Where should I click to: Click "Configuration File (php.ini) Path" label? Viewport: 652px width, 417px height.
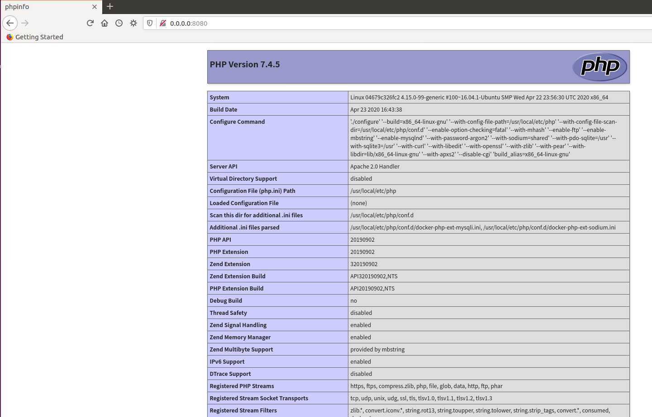[x=252, y=191]
